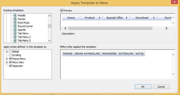Enable the Global styles checkbox
The width and height of the screenshot is (180, 95).
tap(11, 52)
